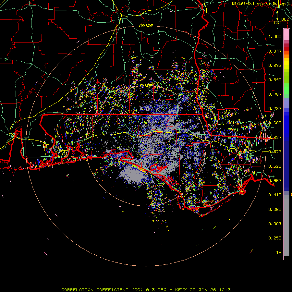Click the 0.627 legend value
This screenshot has height=292, width=292.
point(275,138)
